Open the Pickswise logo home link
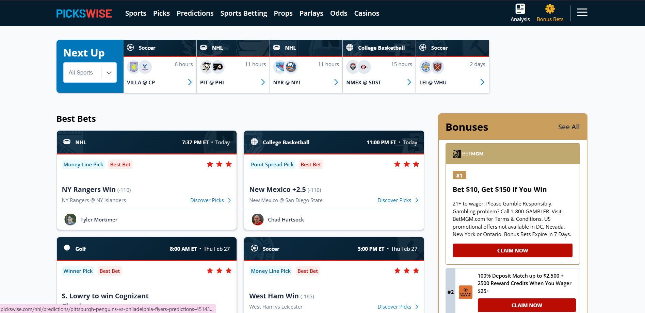Screen dimensions: 645x313 (x=84, y=13)
